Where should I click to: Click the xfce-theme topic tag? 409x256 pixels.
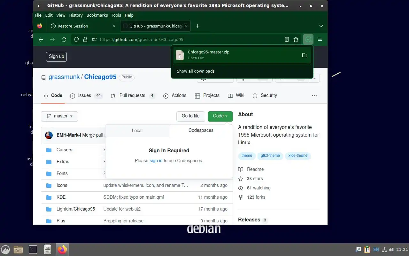click(298, 156)
